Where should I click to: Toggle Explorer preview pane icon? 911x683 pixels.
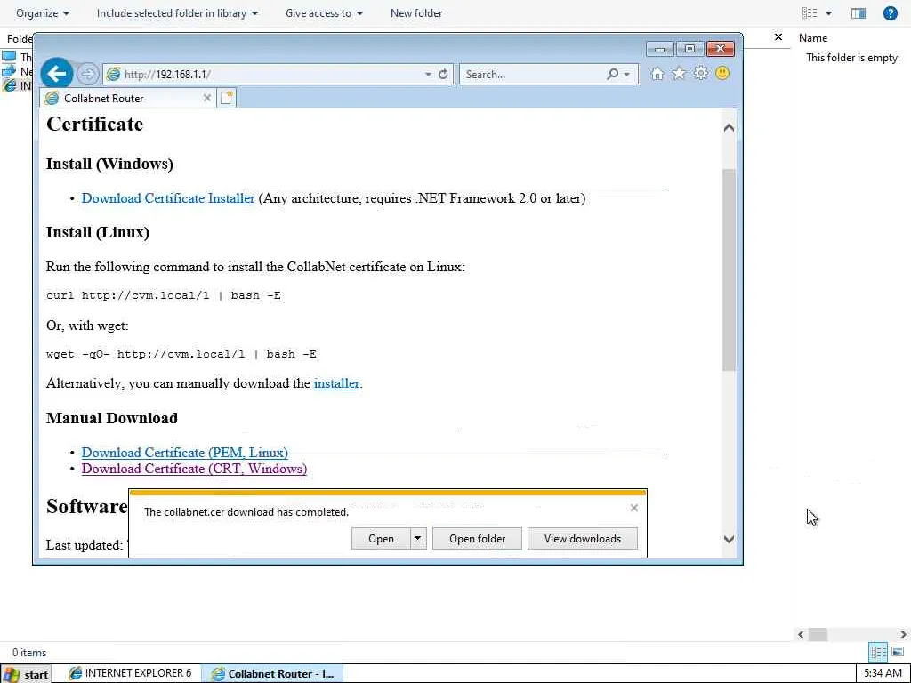tap(859, 12)
